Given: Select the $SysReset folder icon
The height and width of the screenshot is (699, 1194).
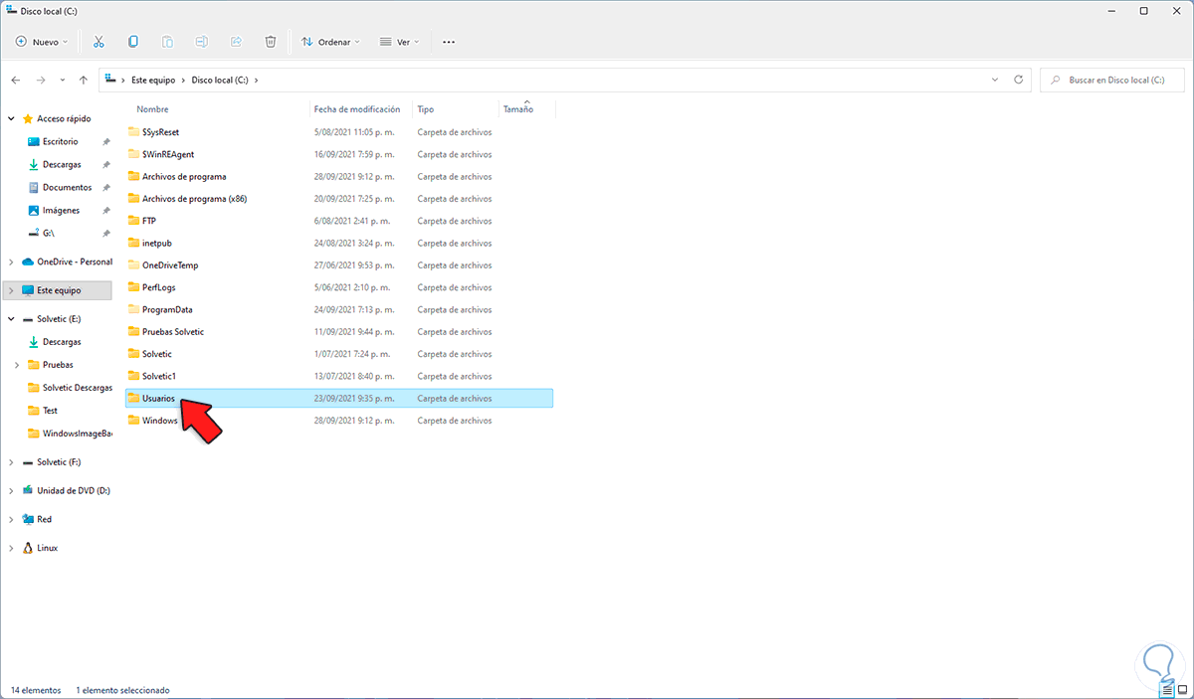Looking at the screenshot, I should [x=133, y=132].
